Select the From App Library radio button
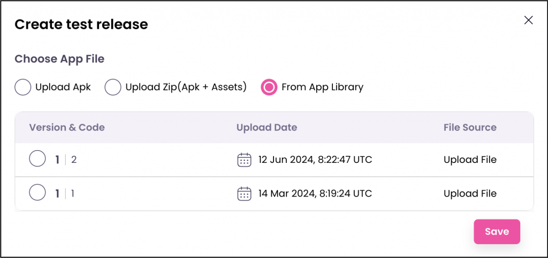The width and height of the screenshot is (548, 258). [269, 87]
